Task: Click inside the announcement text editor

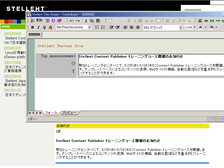Action: point(151,65)
